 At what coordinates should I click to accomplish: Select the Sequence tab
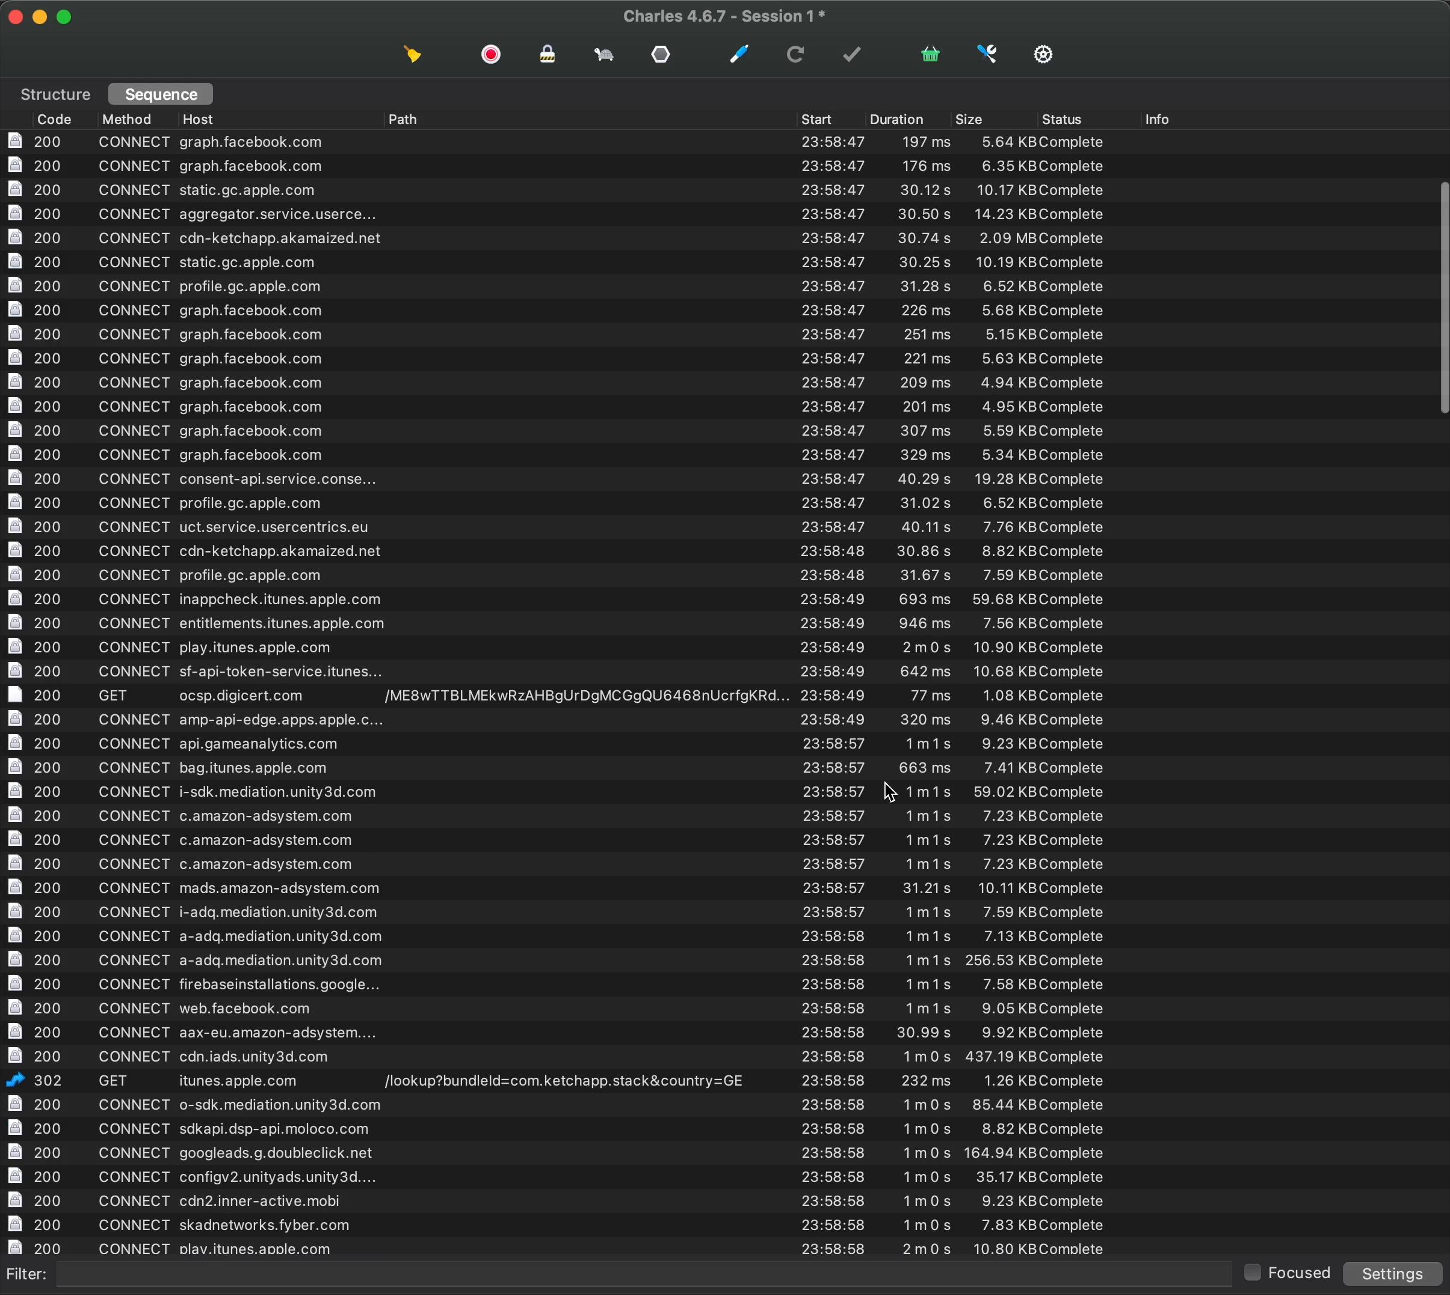[x=161, y=94]
